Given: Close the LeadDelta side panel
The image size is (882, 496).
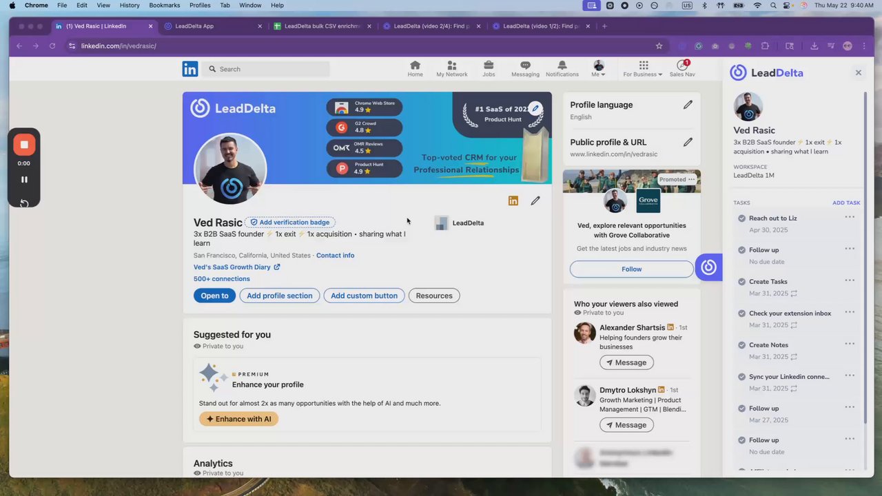Looking at the screenshot, I should click(859, 72).
